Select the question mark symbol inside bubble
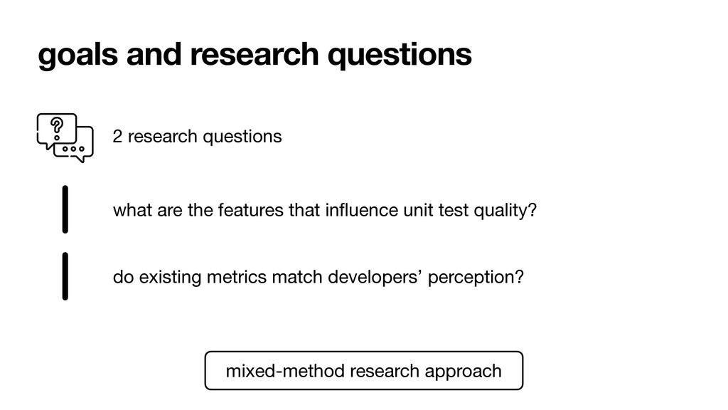728x410 pixels. 57,129
